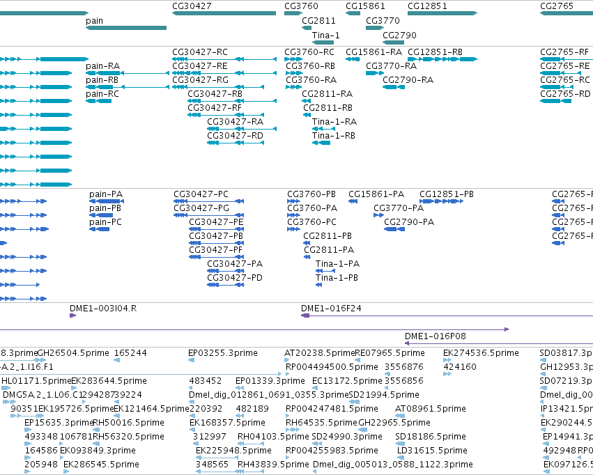Select the Tina-1 gene label
Viewport: 593px width, 475px height.
pos(325,35)
